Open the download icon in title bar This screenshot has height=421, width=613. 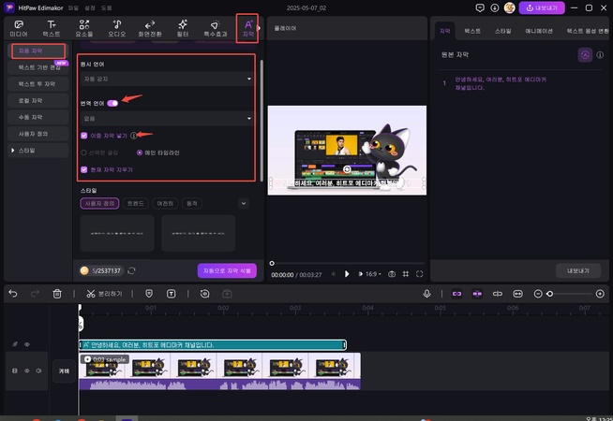click(x=495, y=7)
